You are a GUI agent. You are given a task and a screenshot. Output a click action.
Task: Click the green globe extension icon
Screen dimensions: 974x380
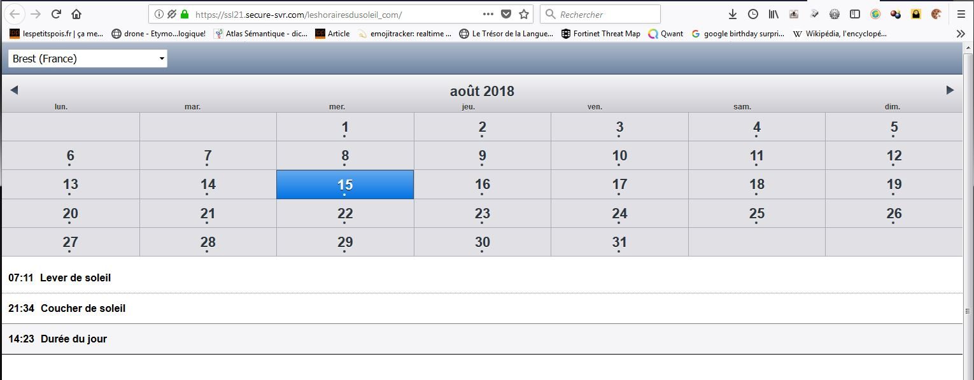(x=875, y=14)
